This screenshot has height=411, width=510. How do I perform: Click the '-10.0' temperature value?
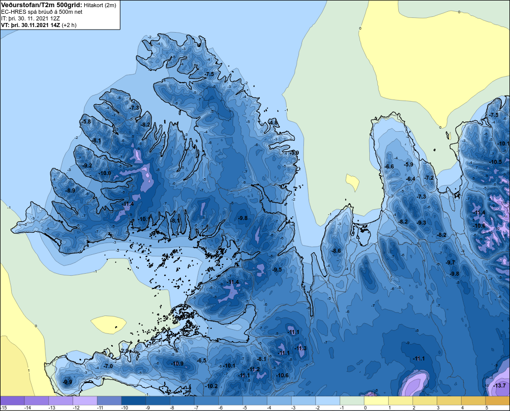point(105,173)
